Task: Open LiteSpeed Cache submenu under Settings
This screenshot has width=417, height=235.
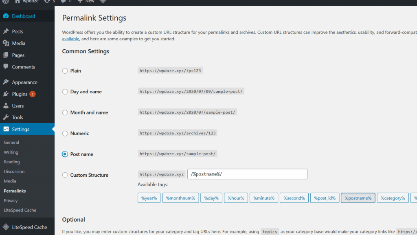Action: click(20, 210)
